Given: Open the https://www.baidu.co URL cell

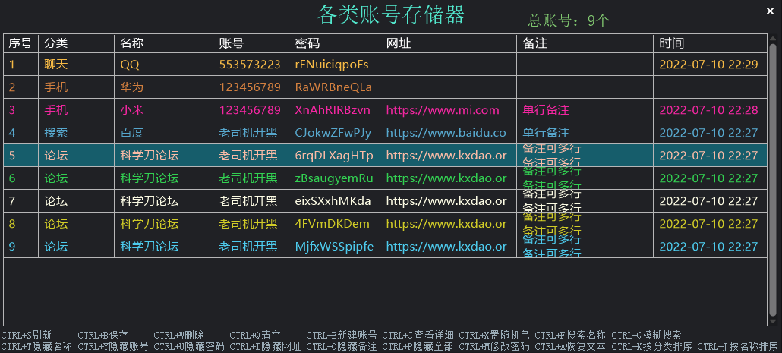Looking at the screenshot, I should pos(449,133).
